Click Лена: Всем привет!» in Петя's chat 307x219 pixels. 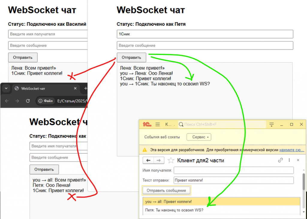pyautogui.click(x=142, y=68)
